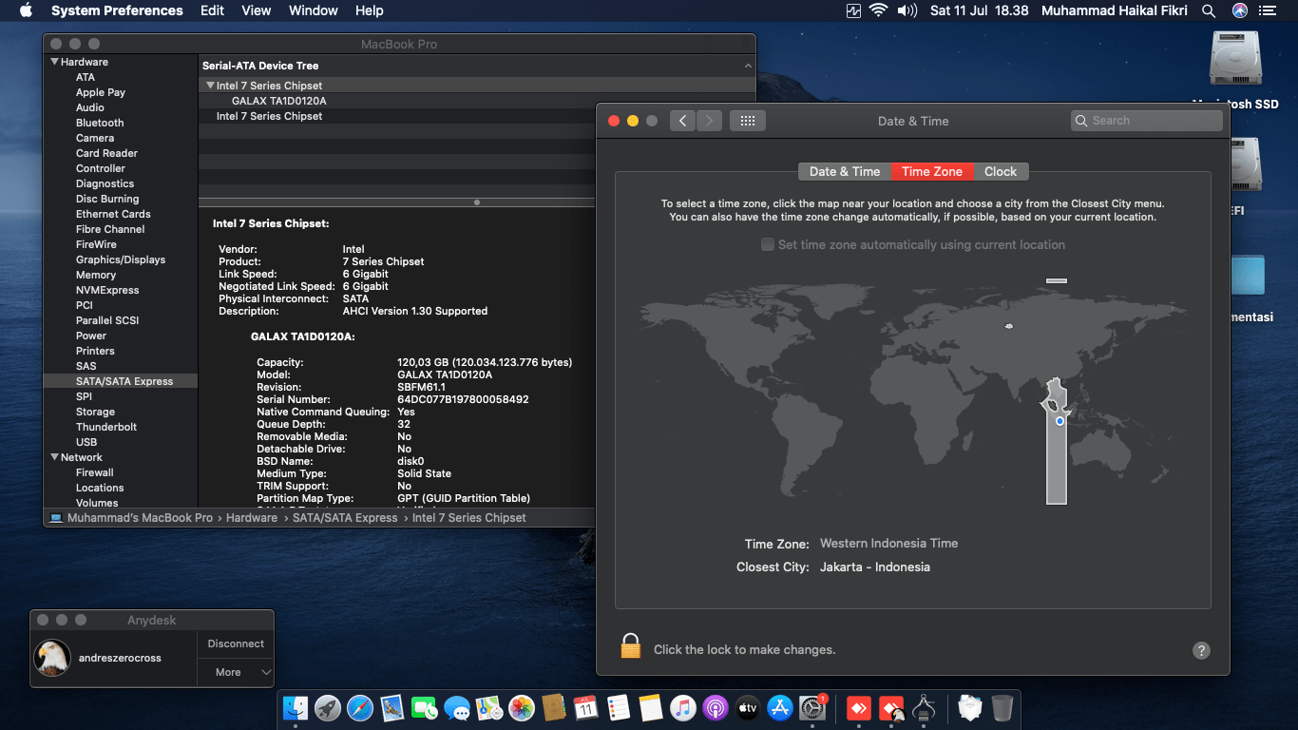Select Storage in the Hardware list
This screenshot has width=1298, height=730.
click(x=95, y=412)
